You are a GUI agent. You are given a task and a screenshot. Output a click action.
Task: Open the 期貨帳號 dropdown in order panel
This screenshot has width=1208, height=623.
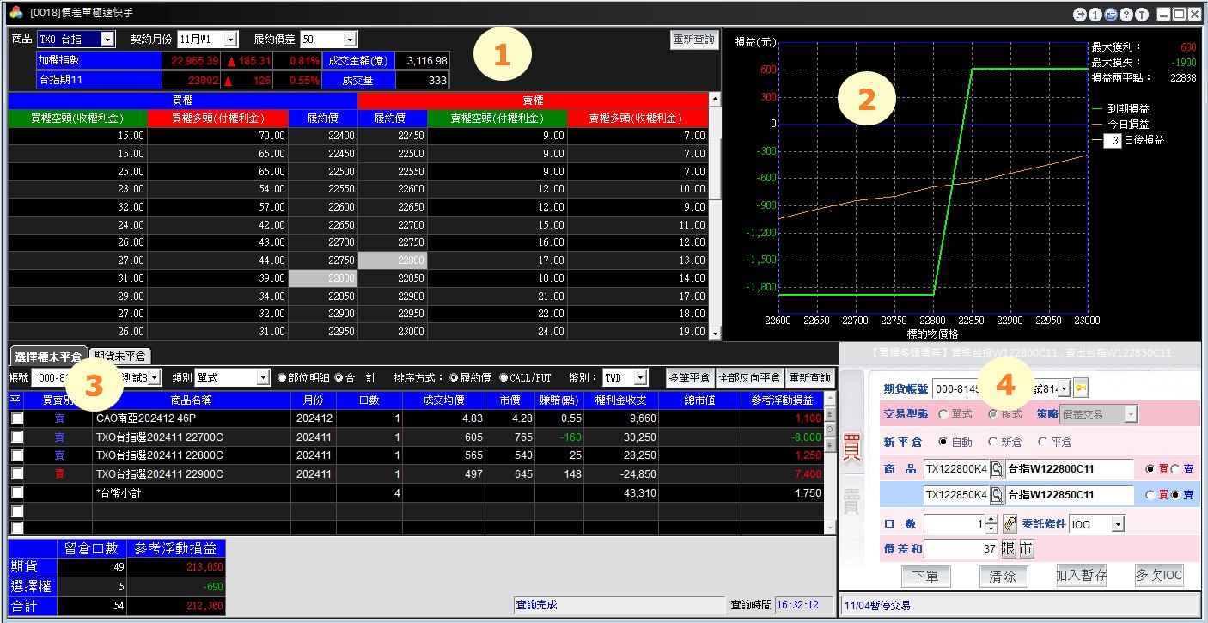click(1065, 389)
